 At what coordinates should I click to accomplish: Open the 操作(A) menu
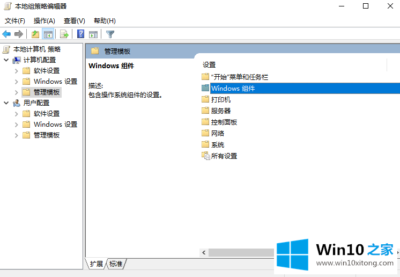click(x=45, y=21)
